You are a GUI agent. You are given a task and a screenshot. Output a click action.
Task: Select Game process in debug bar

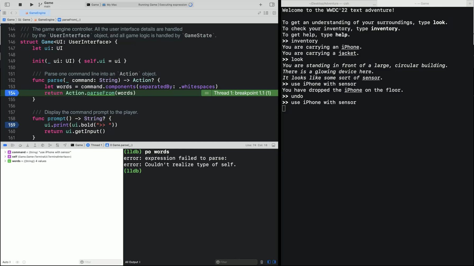[x=77, y=145]
